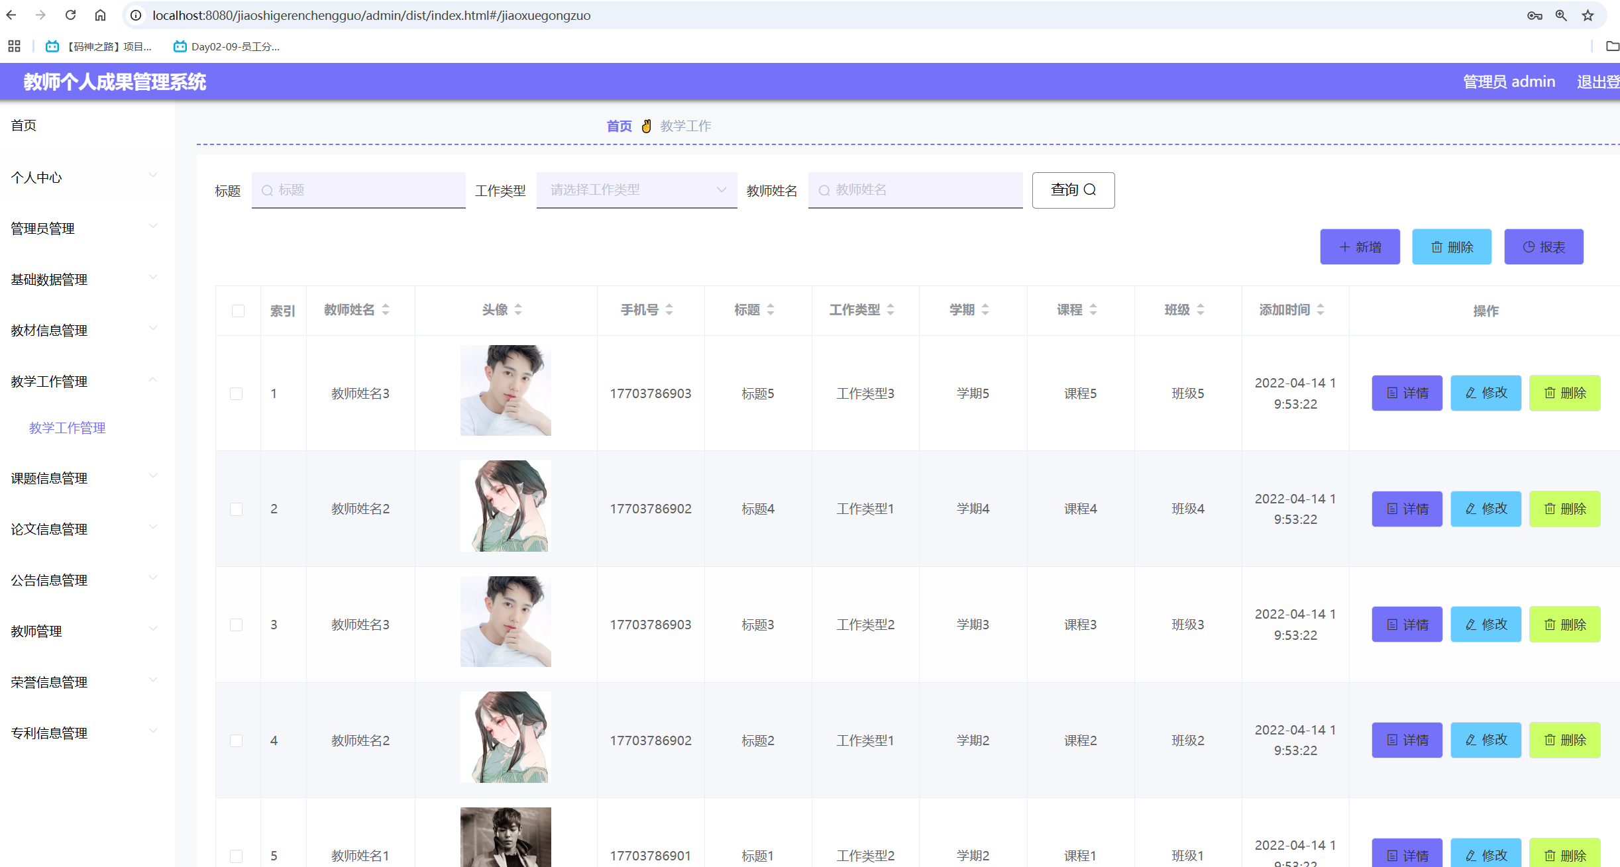Reload the page with browser refresh icon
Viewport: 1620px width, 867px height.
coord(70,15)
